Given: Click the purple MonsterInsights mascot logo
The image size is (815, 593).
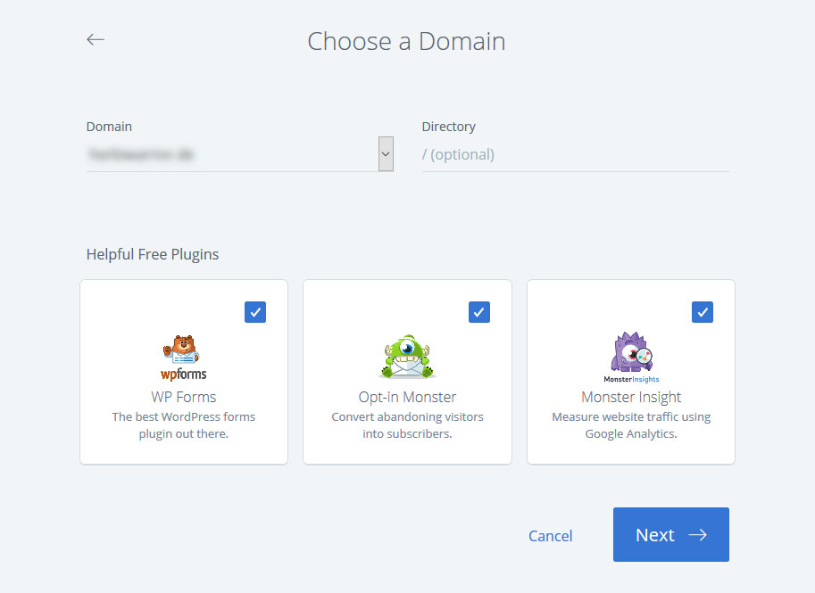Looking at the screenshot, I should pyautogui.click(x=631, y=358).
